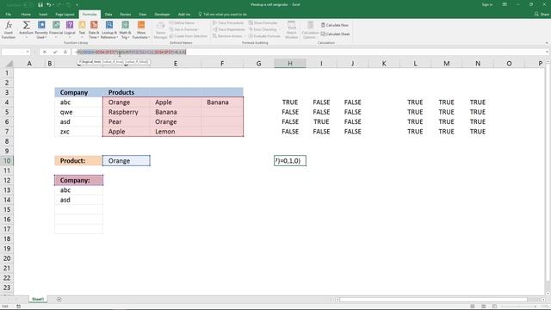Image resolution: width=551 pixels, height=310 pixels.
Task: Select row 10 header
Action: click(x=7, y=161)
